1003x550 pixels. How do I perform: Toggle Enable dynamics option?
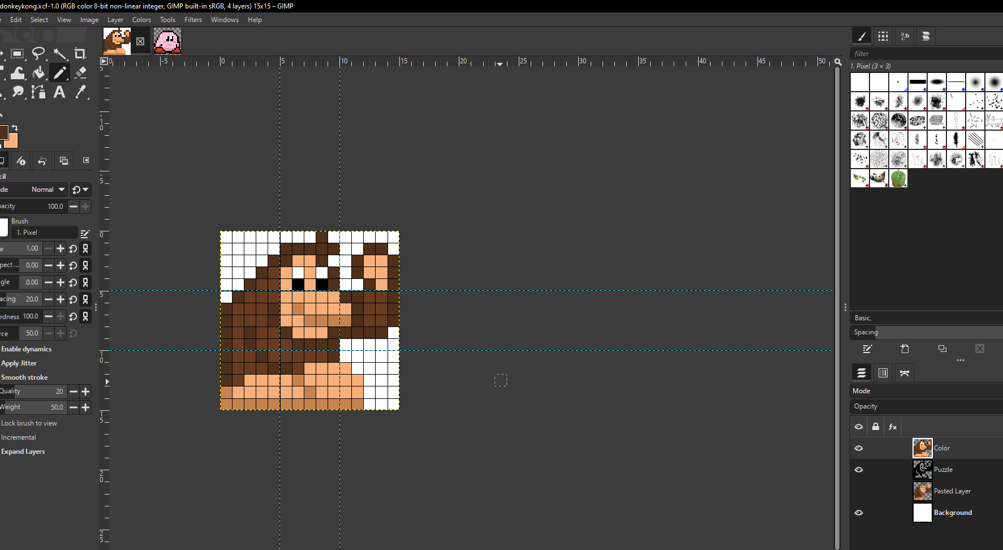click(26, 349)
